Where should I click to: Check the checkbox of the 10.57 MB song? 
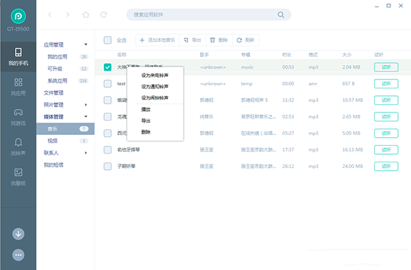click(x=108, y=100)
